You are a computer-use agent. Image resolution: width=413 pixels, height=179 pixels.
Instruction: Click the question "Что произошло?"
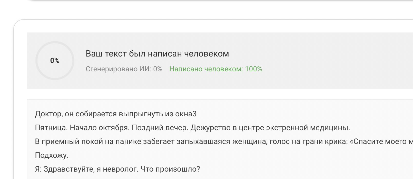170,169
